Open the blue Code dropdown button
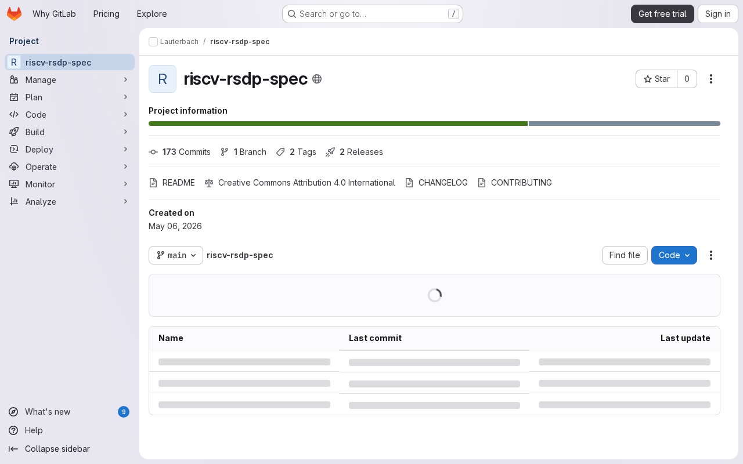This screenshot has width=743, height=464. pos(674,255)
